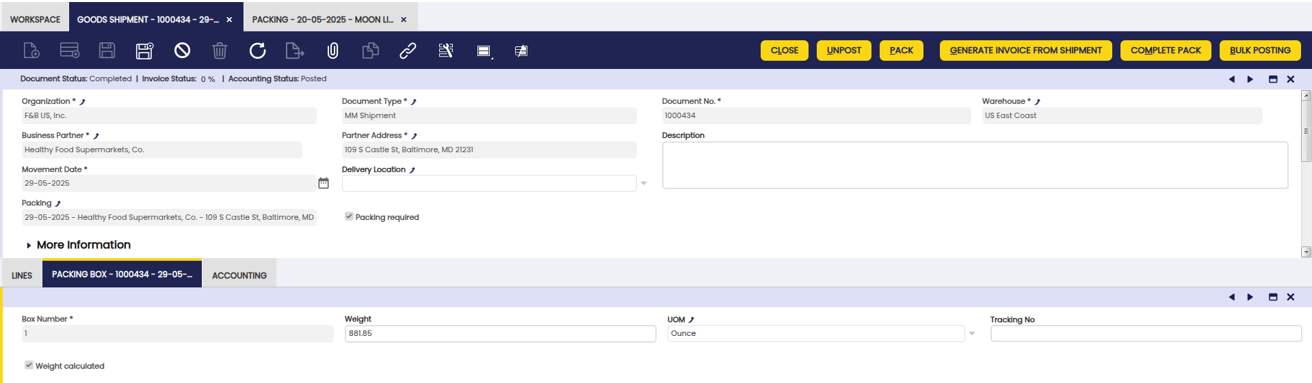Expand the More Information section
The width and height of the screenshot is (1312, 383).
pyautogui.click(x=83, y=245)
